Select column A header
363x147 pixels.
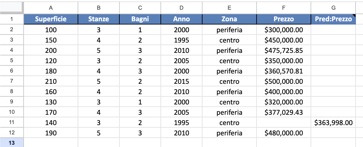[x=51, y=8]
